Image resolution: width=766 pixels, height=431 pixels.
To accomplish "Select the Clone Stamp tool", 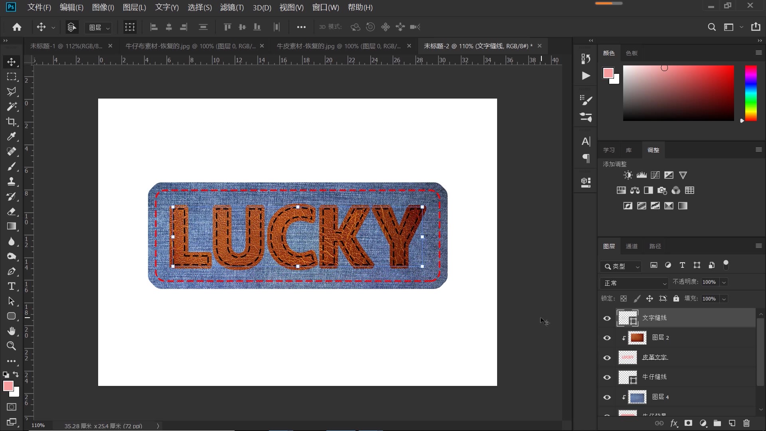I will (11, 182).
